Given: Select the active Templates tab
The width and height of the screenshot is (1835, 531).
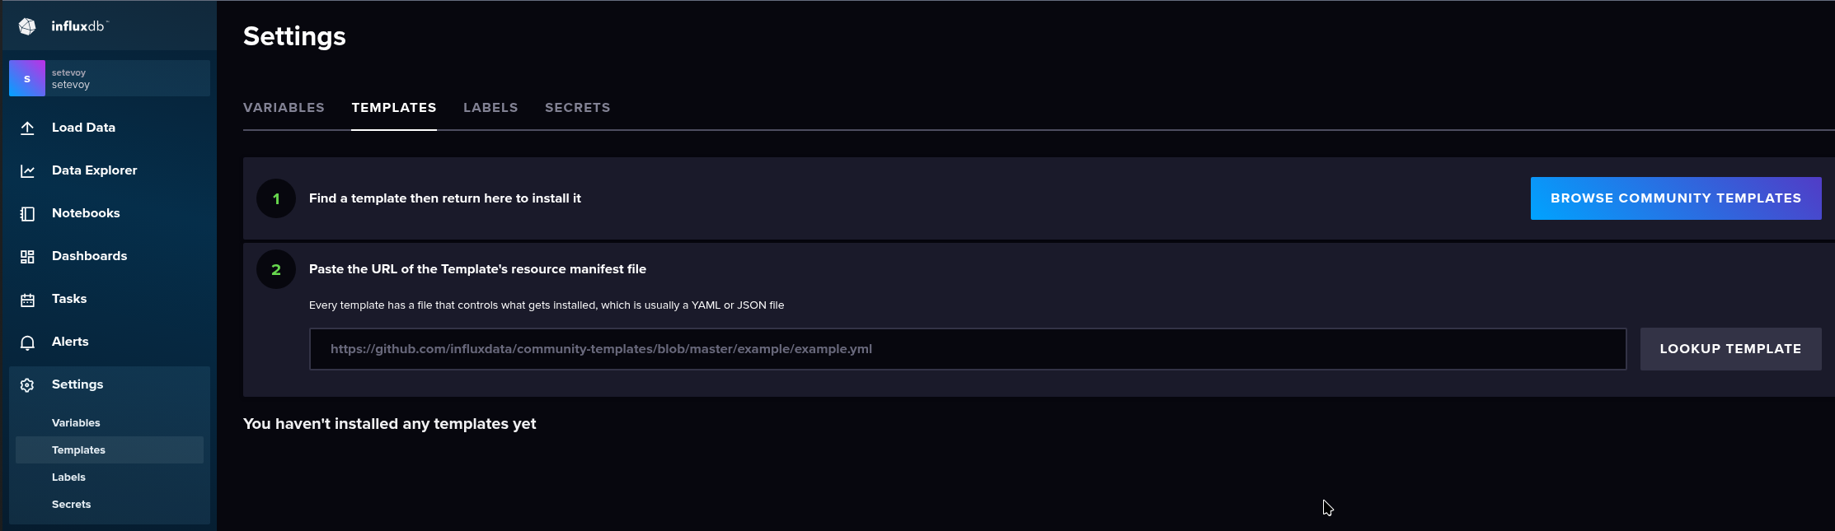Looking at the screenshot, I should (394, 108).
